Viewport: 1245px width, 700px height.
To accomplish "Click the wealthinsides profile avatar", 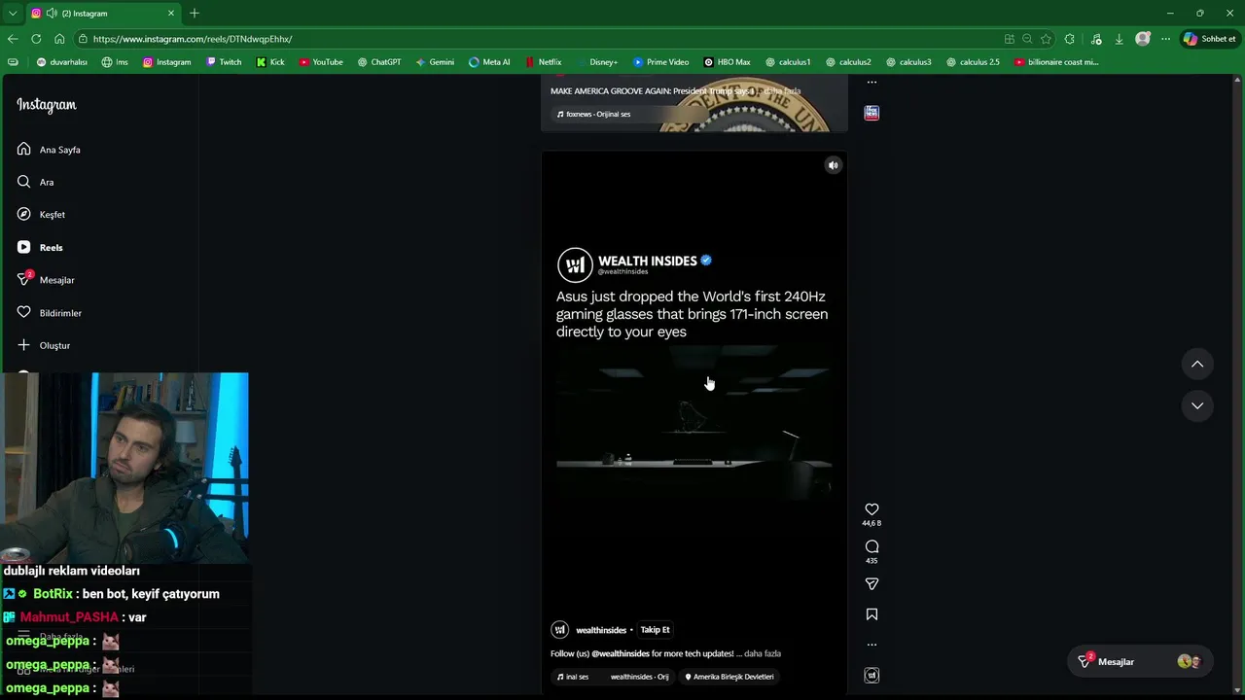I will (559, 630).
